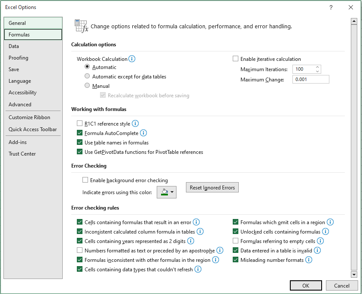
Task: Click the Workbook Calculation info icon
Action: pyautogui.click(x=132, y=59)
